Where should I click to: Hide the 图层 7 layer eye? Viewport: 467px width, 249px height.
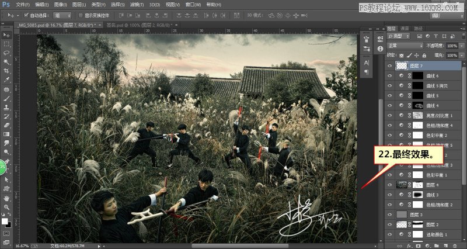click(389, 66)
